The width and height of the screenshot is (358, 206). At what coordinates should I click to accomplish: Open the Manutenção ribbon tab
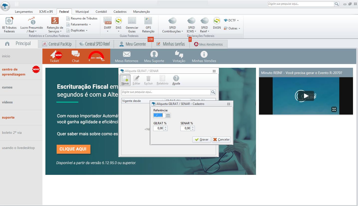pyautogui.click(x=141, y=12)
